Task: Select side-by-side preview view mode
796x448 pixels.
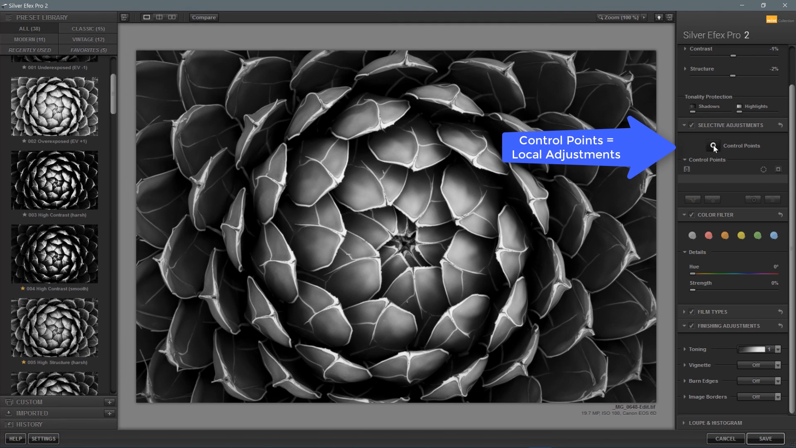Action: pyautogui.click(x=172, y=17)
